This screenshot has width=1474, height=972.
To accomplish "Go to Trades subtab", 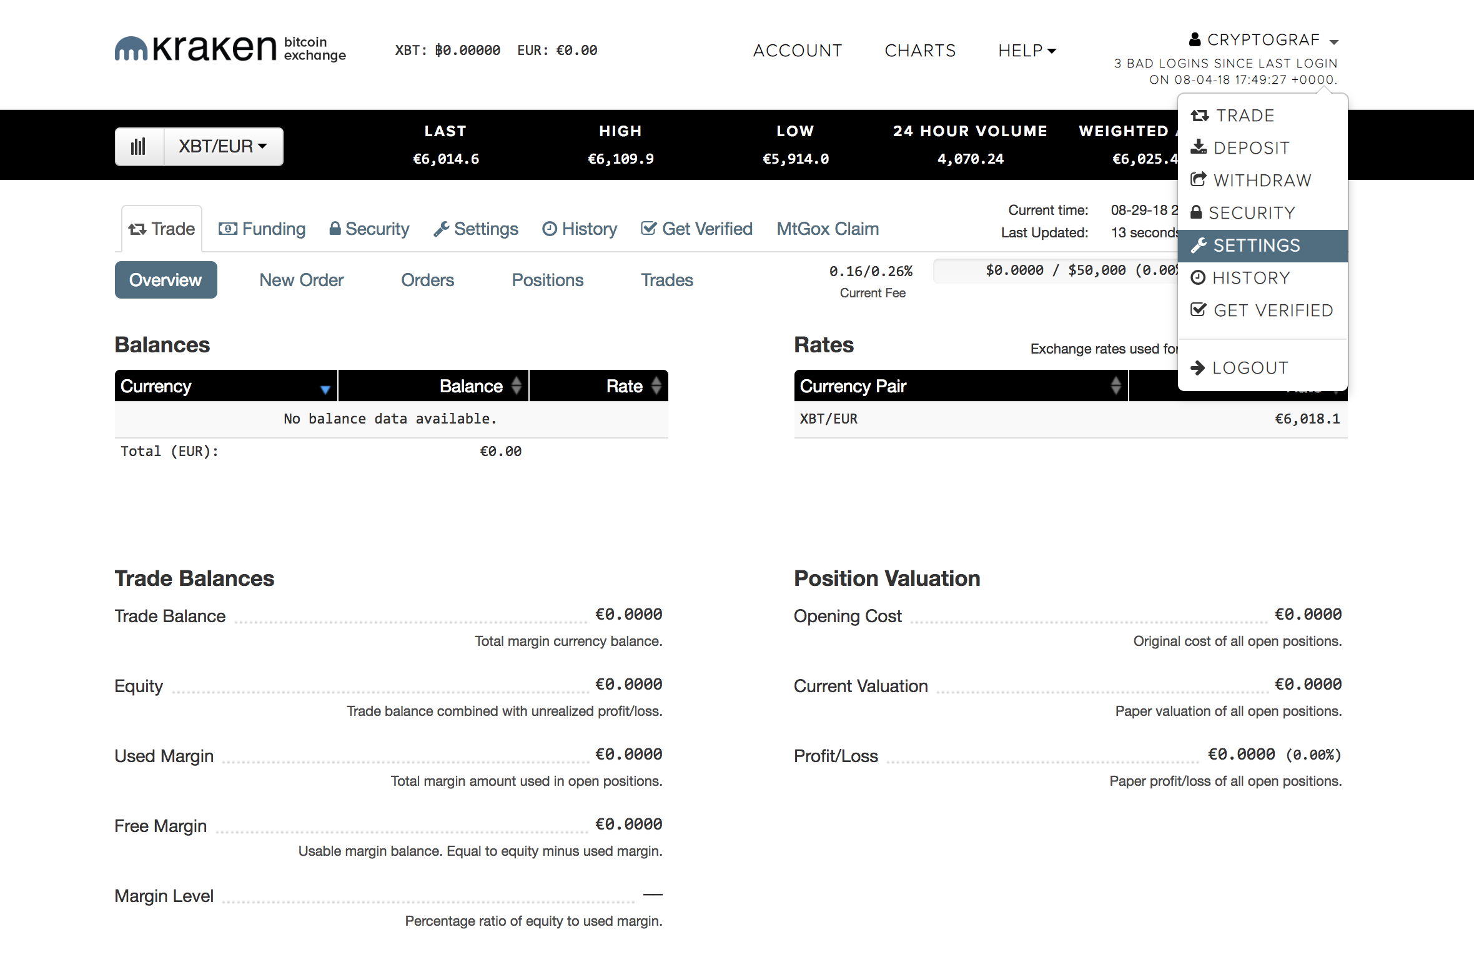I will [x=667, y=280].
